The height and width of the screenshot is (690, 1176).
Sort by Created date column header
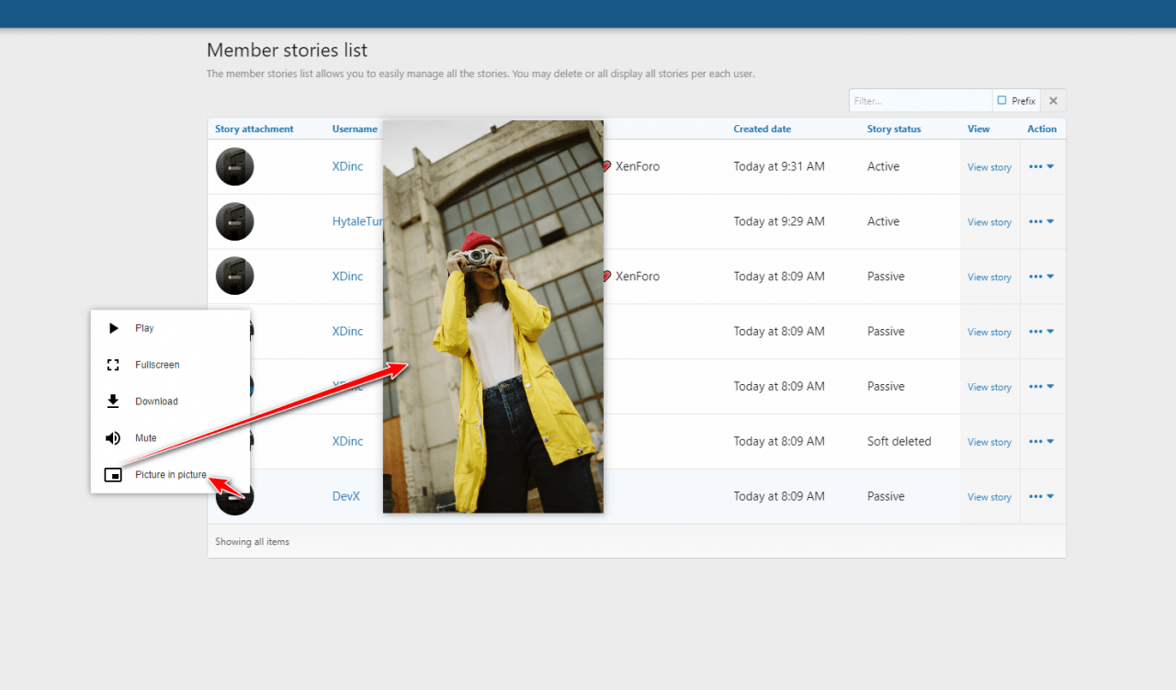tap(762, 129)
